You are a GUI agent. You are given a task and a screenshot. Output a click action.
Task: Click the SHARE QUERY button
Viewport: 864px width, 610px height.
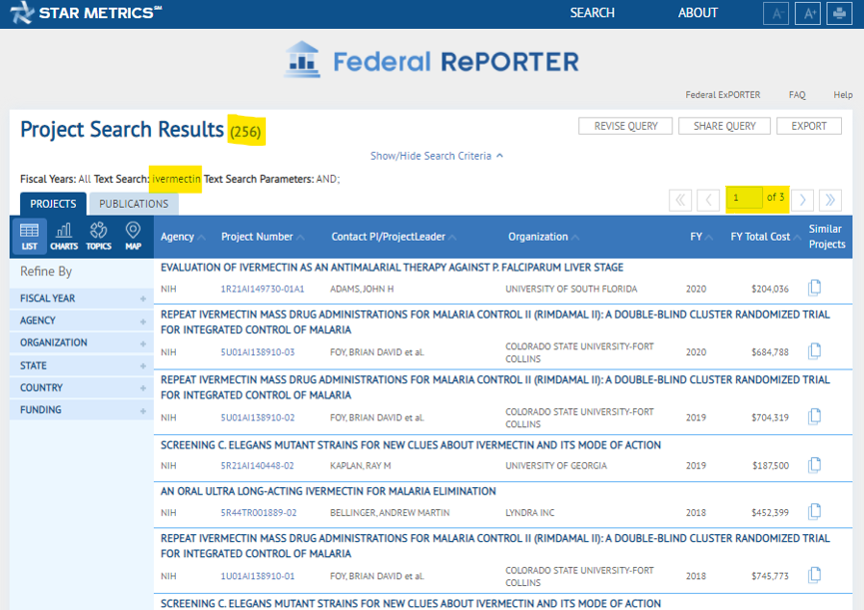[724, 126]
